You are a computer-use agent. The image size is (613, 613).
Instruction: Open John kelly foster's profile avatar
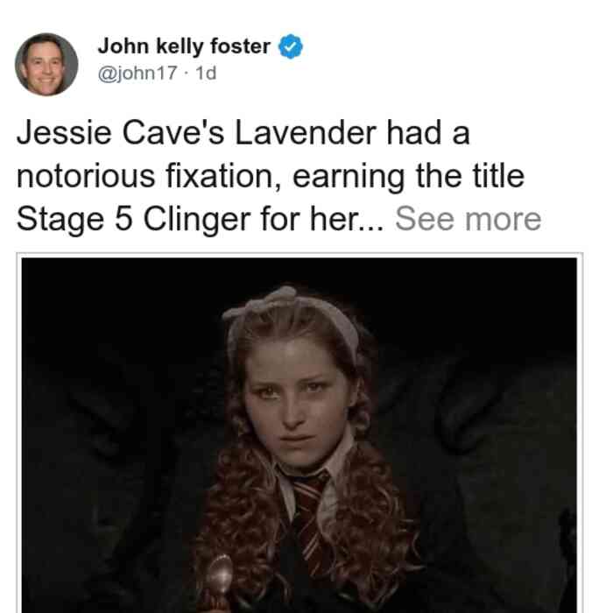tap(46, 65)
